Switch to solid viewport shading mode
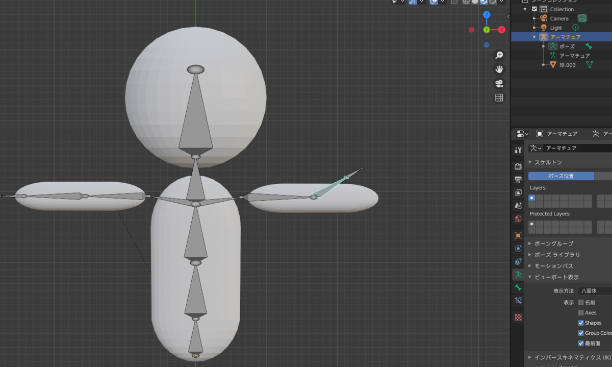Viewport: 612px width, 367px height. point(475,2)
